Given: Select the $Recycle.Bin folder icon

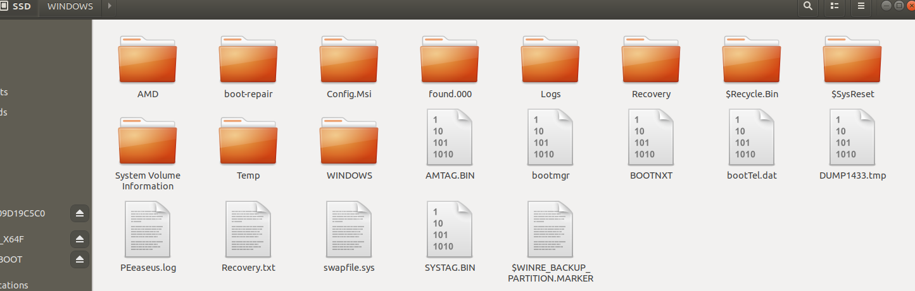Looking at the screenshot, I should 752,59.
